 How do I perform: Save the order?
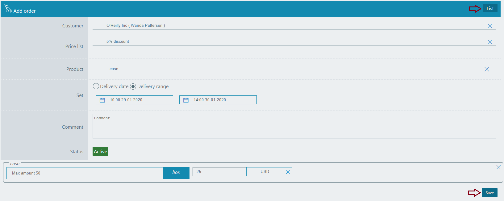[x=489, y=193]
